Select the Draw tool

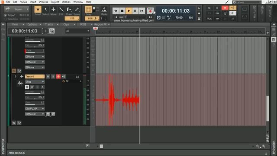click(69, 10)
